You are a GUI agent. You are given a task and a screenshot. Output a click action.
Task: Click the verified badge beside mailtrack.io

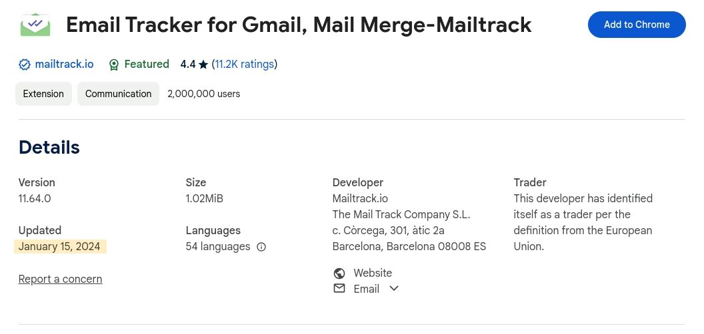25,65
